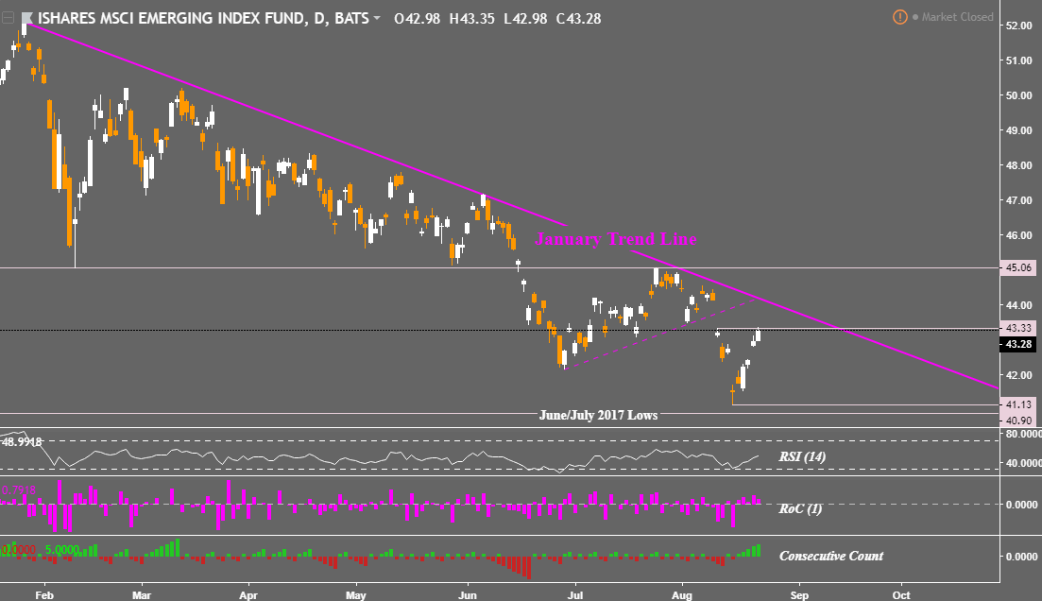The width and height of the screenshot is (1042, 601).
Task: Click the Aug label on the time axis
Action: pyautogui.click(x=682, y=595)
